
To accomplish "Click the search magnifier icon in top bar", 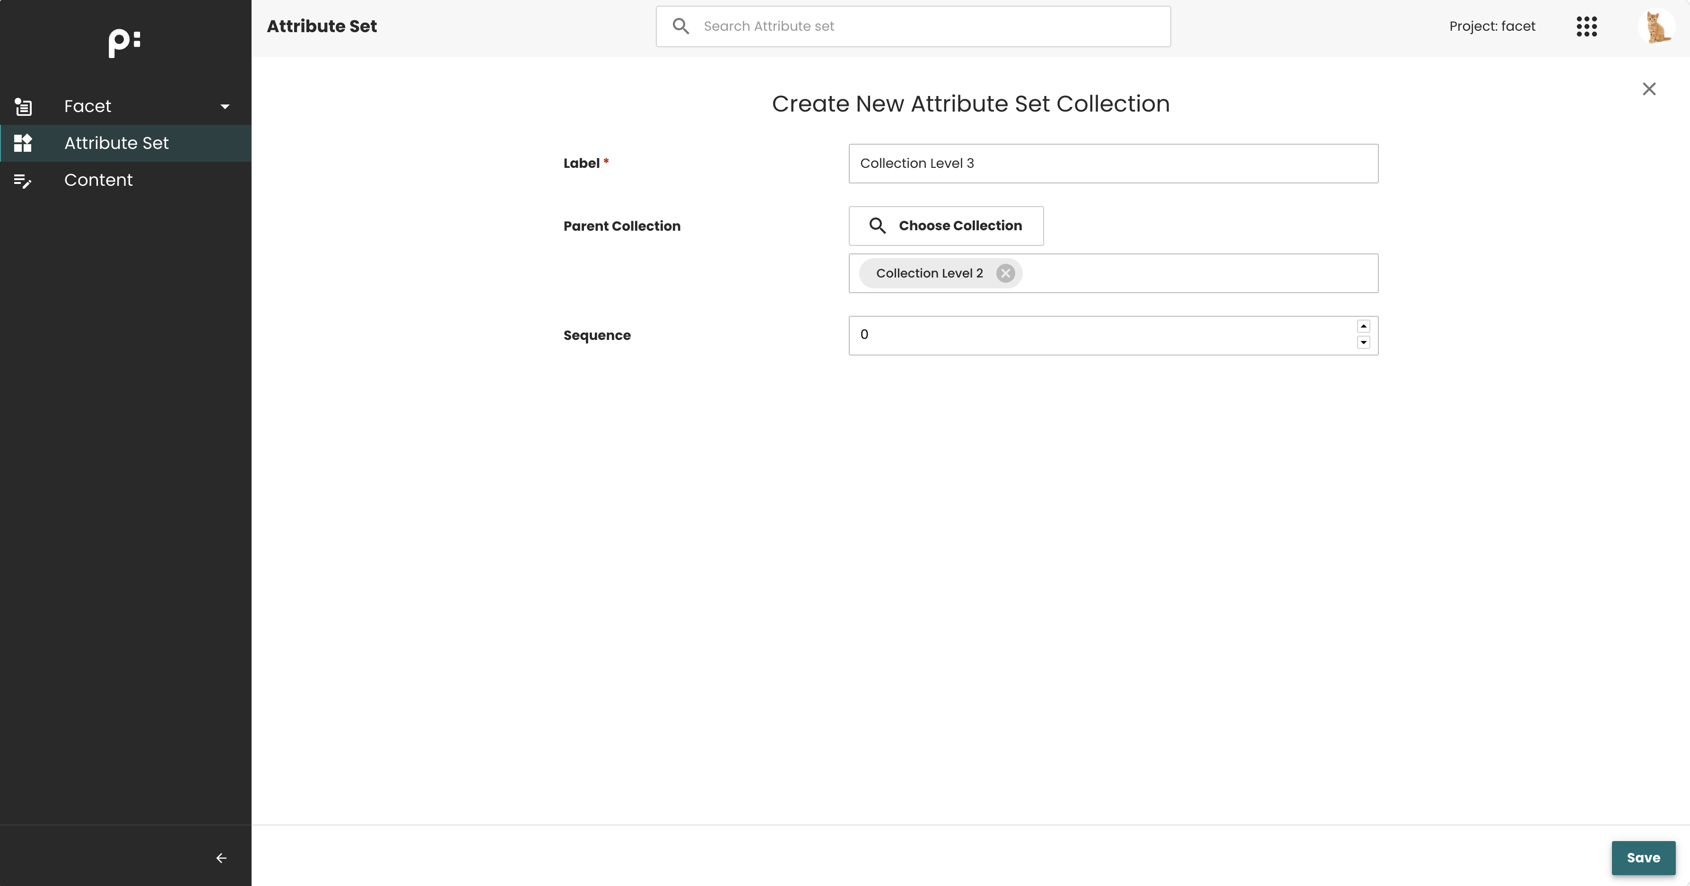I will tap(681, 26).
